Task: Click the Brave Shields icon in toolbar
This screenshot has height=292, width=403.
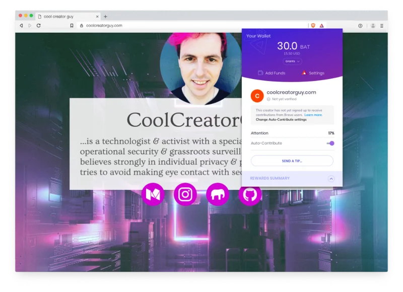Action: [x=313, y=25]
